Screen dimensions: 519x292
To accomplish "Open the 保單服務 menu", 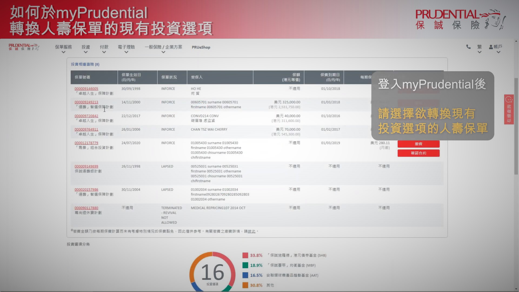I will 64,47.
